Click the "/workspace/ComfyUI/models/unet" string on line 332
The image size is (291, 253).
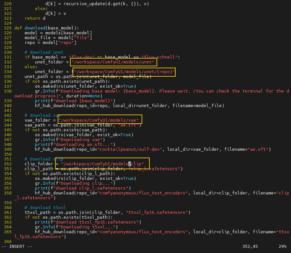[113, 62]
